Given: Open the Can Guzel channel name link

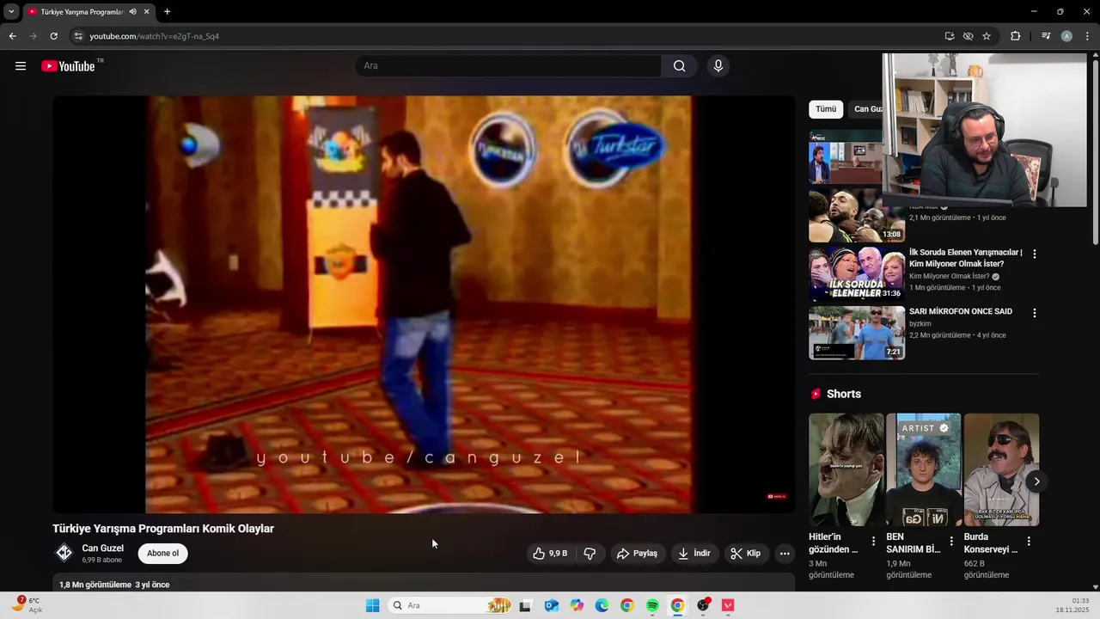Looking at the screenshot, I should [x=102, y=549].
